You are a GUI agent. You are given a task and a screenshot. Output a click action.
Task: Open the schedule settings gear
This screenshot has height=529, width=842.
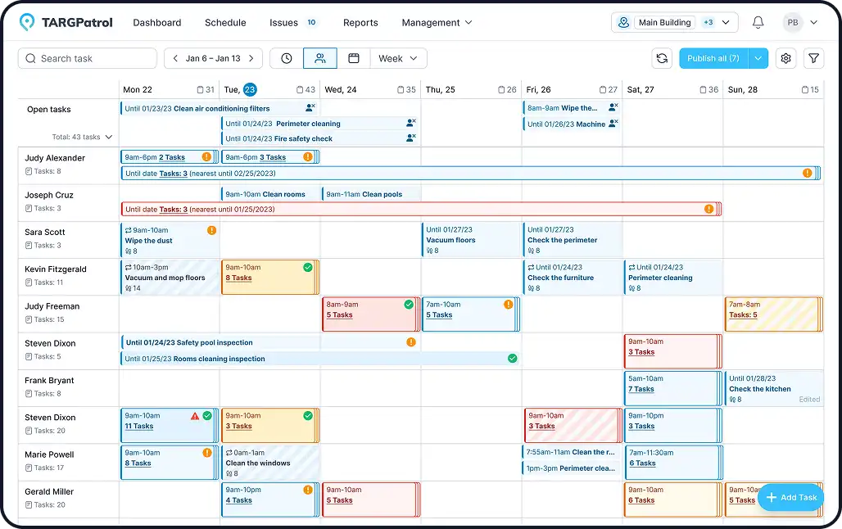point(786,58)
